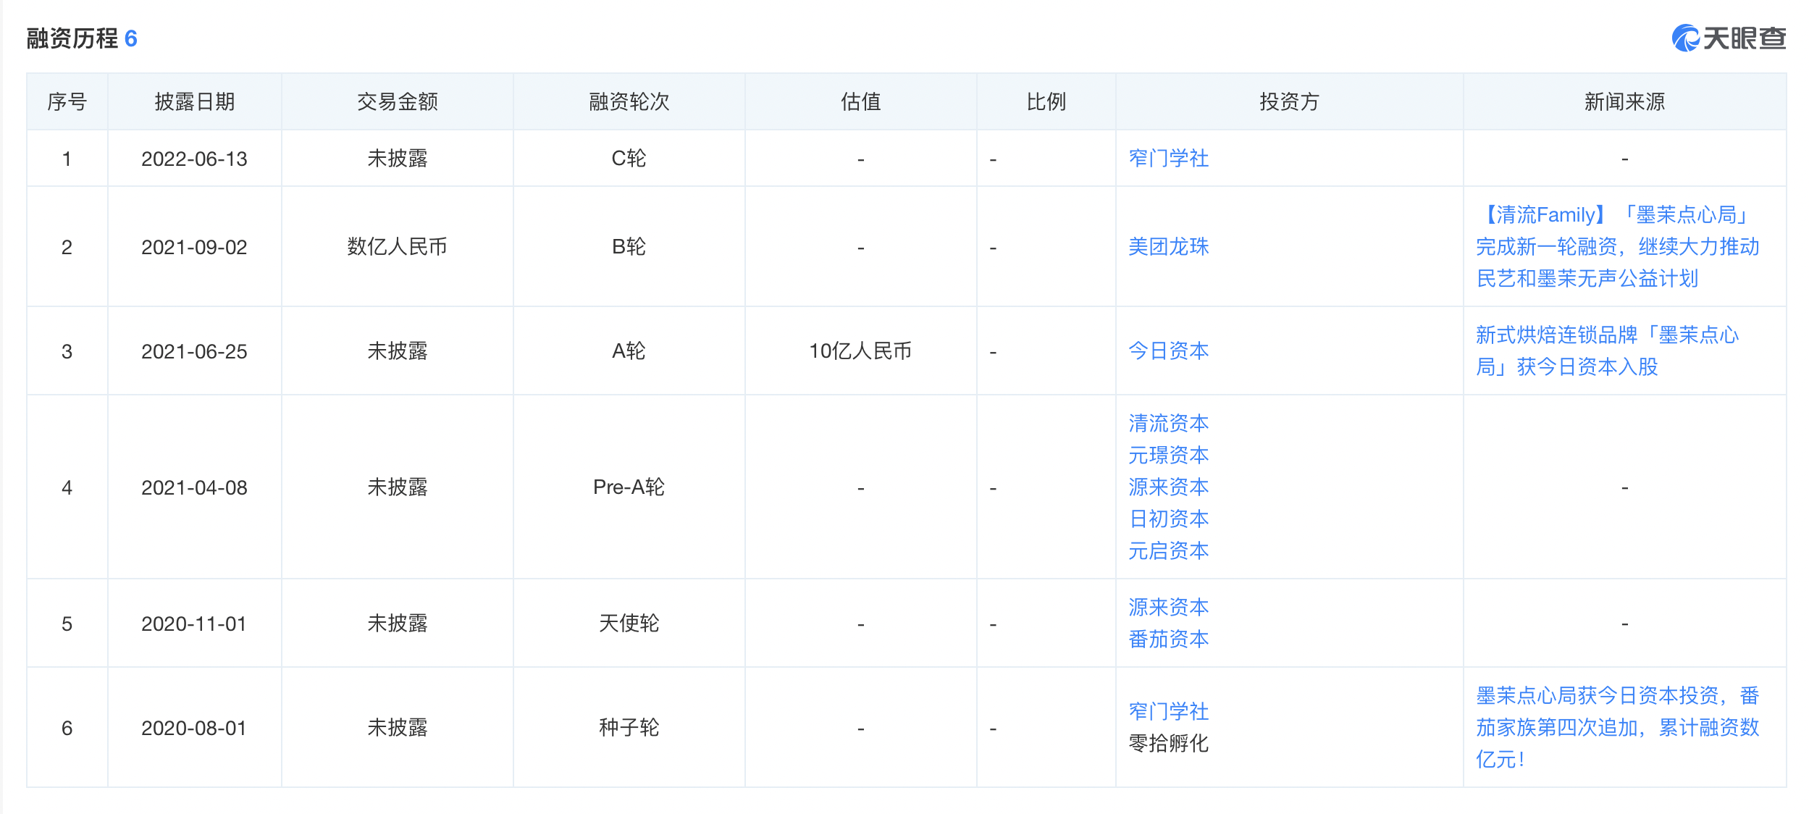Click 窄门学社 in the 种子轮 row
Screen dimensions: 1809x814
coord(1168,712)
